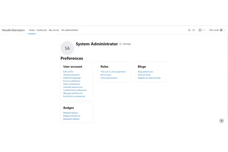
Task: Click the large SA profile picture
Action: pos(67,48)
